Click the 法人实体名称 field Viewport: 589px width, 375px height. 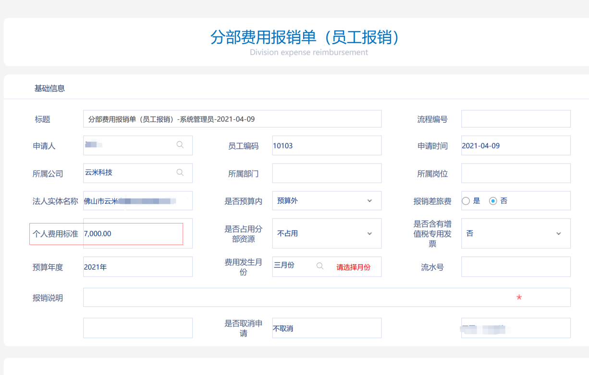click(138, 201)
